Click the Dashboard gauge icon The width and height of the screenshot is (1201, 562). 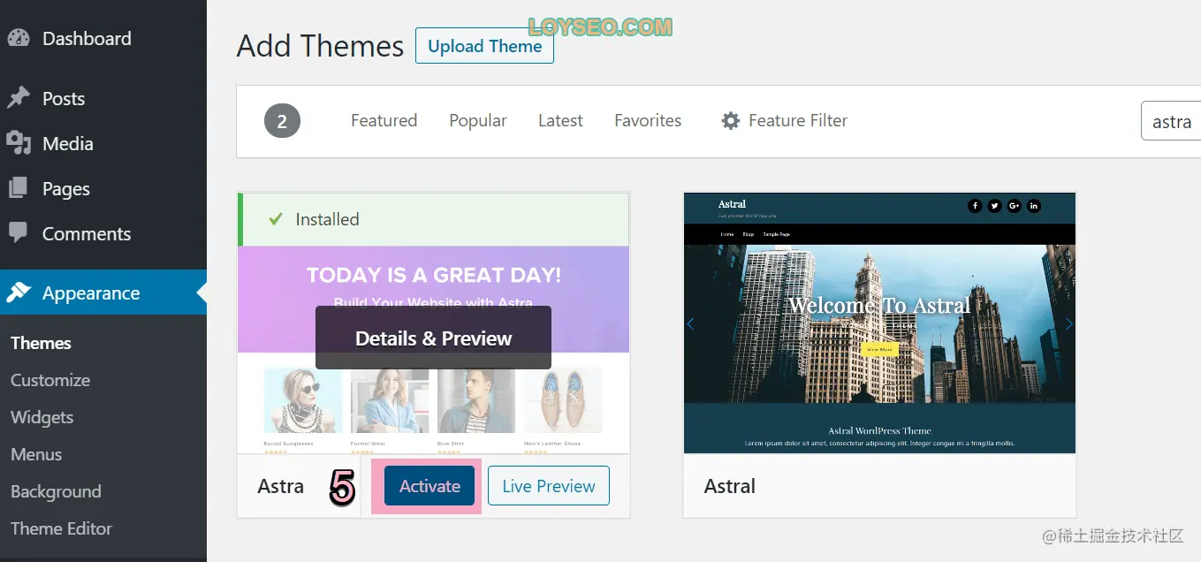(18, 38)
